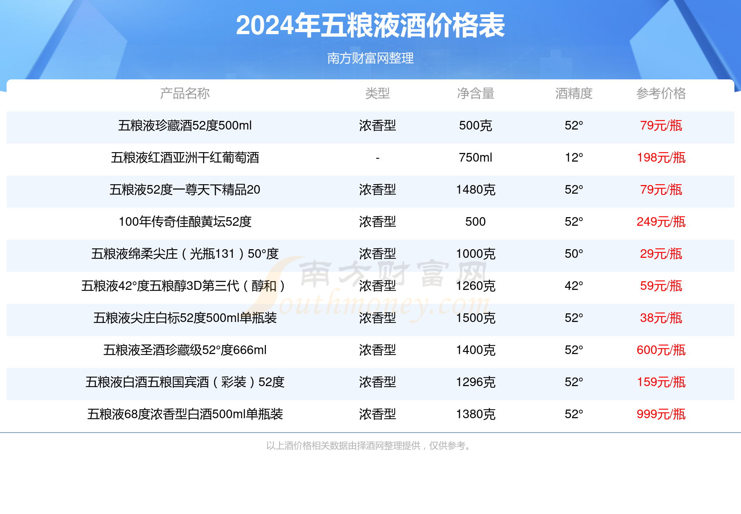Select the 1480克 net content cell
741x514 pixels.
(475, 190)
